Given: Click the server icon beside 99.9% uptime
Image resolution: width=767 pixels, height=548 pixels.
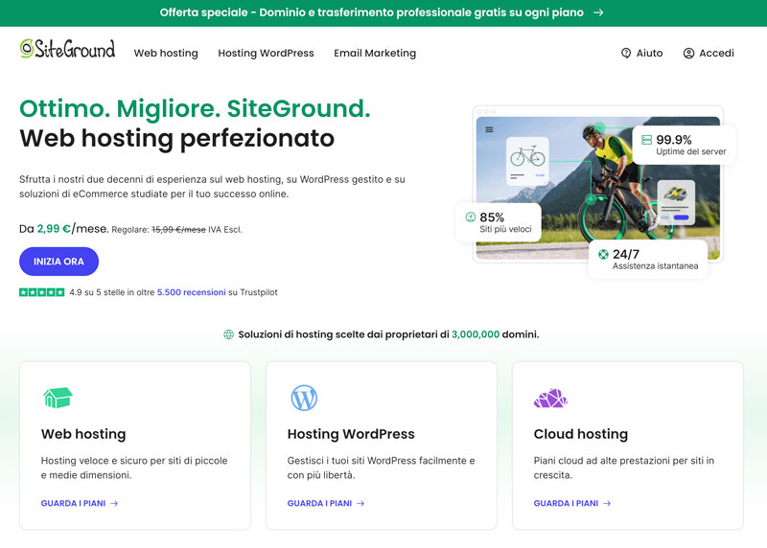Looking at the screenshot, I should click(x=646, y=140).
